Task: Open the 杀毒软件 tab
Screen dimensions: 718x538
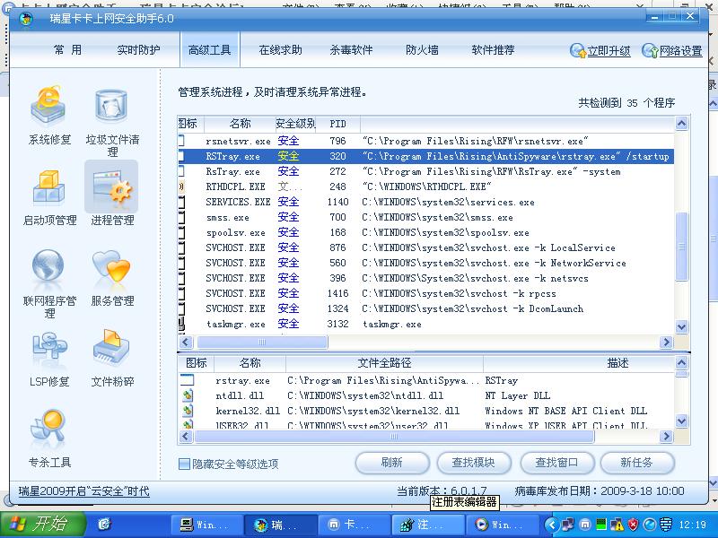Action: tap(351, 50)
